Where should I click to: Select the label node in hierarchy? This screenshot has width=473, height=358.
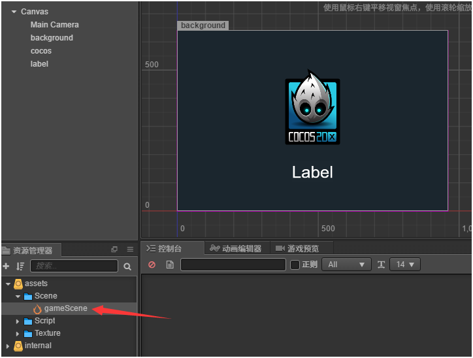39,64
